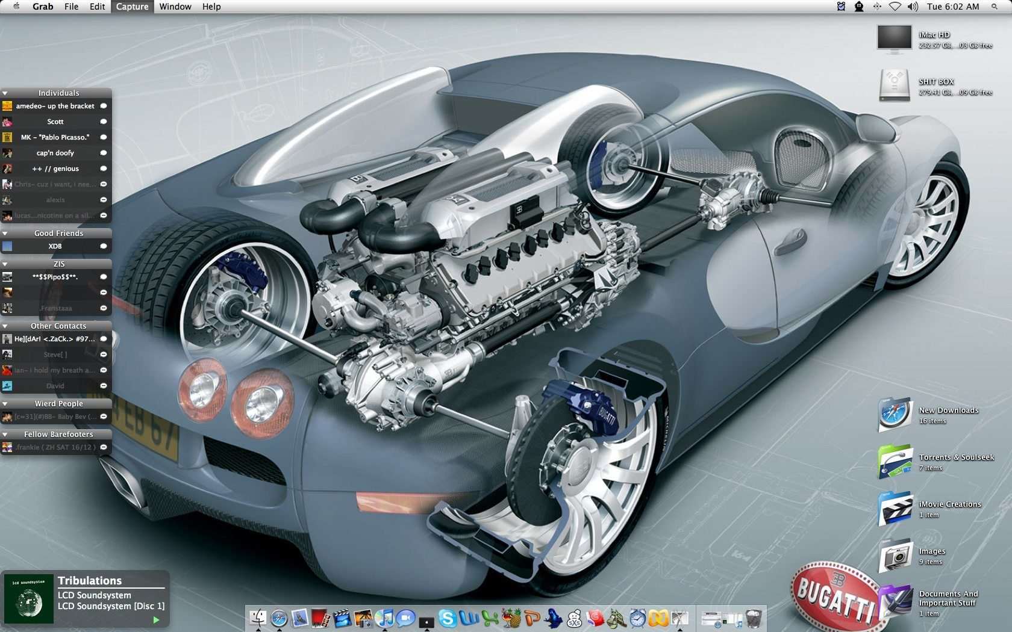Open the pineapple and wine glass icon

tap(511, 618)
